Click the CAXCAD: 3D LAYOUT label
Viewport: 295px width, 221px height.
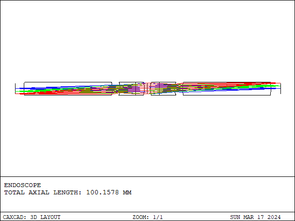point(32,217)
